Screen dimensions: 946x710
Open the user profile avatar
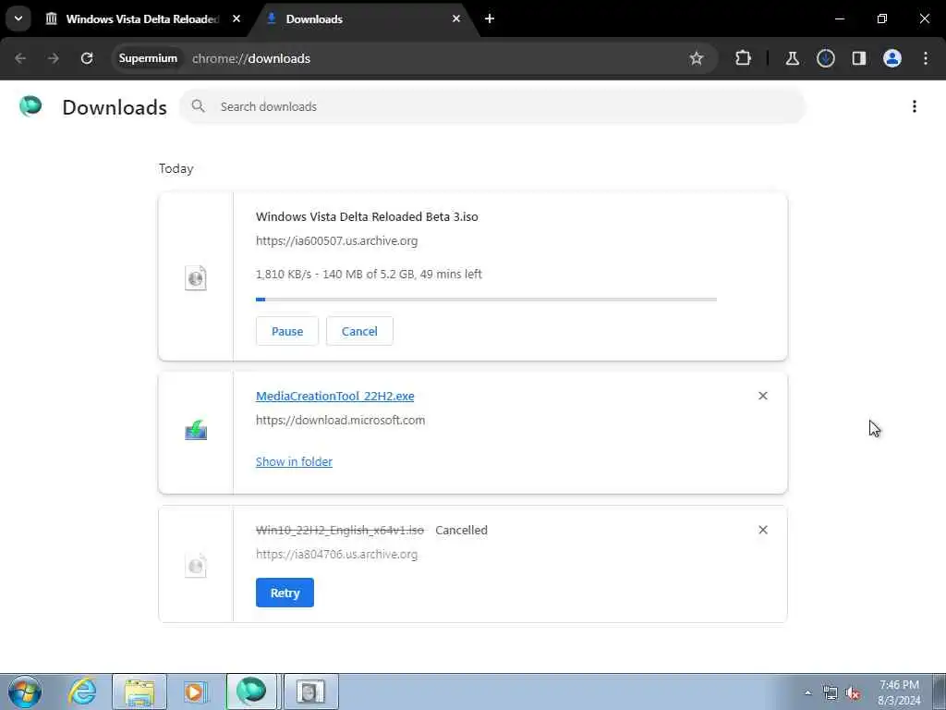(x=892, y=58)
